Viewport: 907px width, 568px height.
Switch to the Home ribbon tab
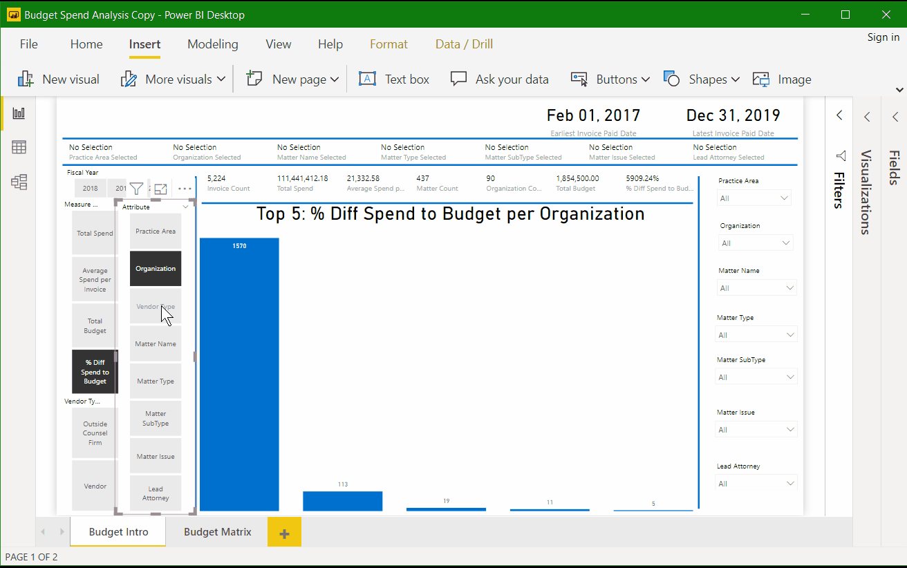coord(86,44)
